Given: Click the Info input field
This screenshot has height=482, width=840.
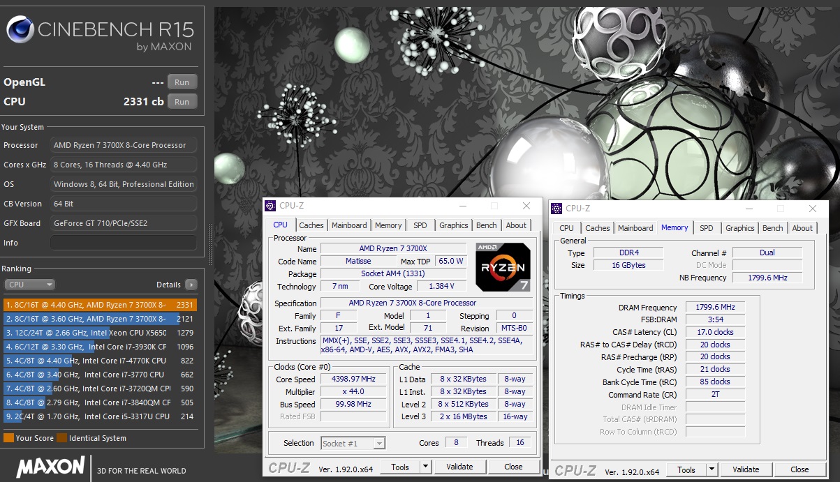Looking at the screenshot, I should pyautogui.click(x=124, y=243).
